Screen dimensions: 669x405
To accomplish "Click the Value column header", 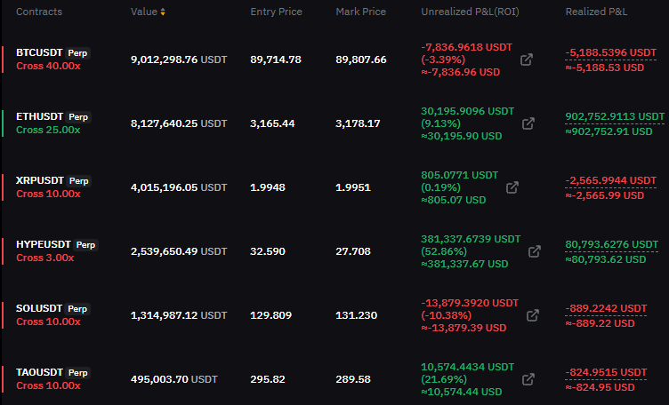I will pyautogui.click(x=144, y=12).
